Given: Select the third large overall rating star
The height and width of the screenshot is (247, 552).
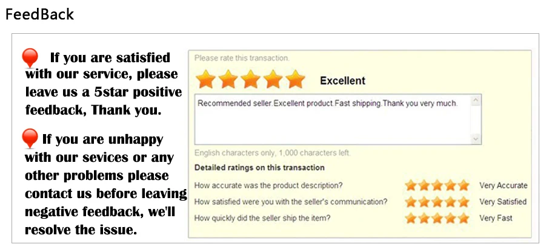Looking at the screenshot, I should [x=250, y=79].
